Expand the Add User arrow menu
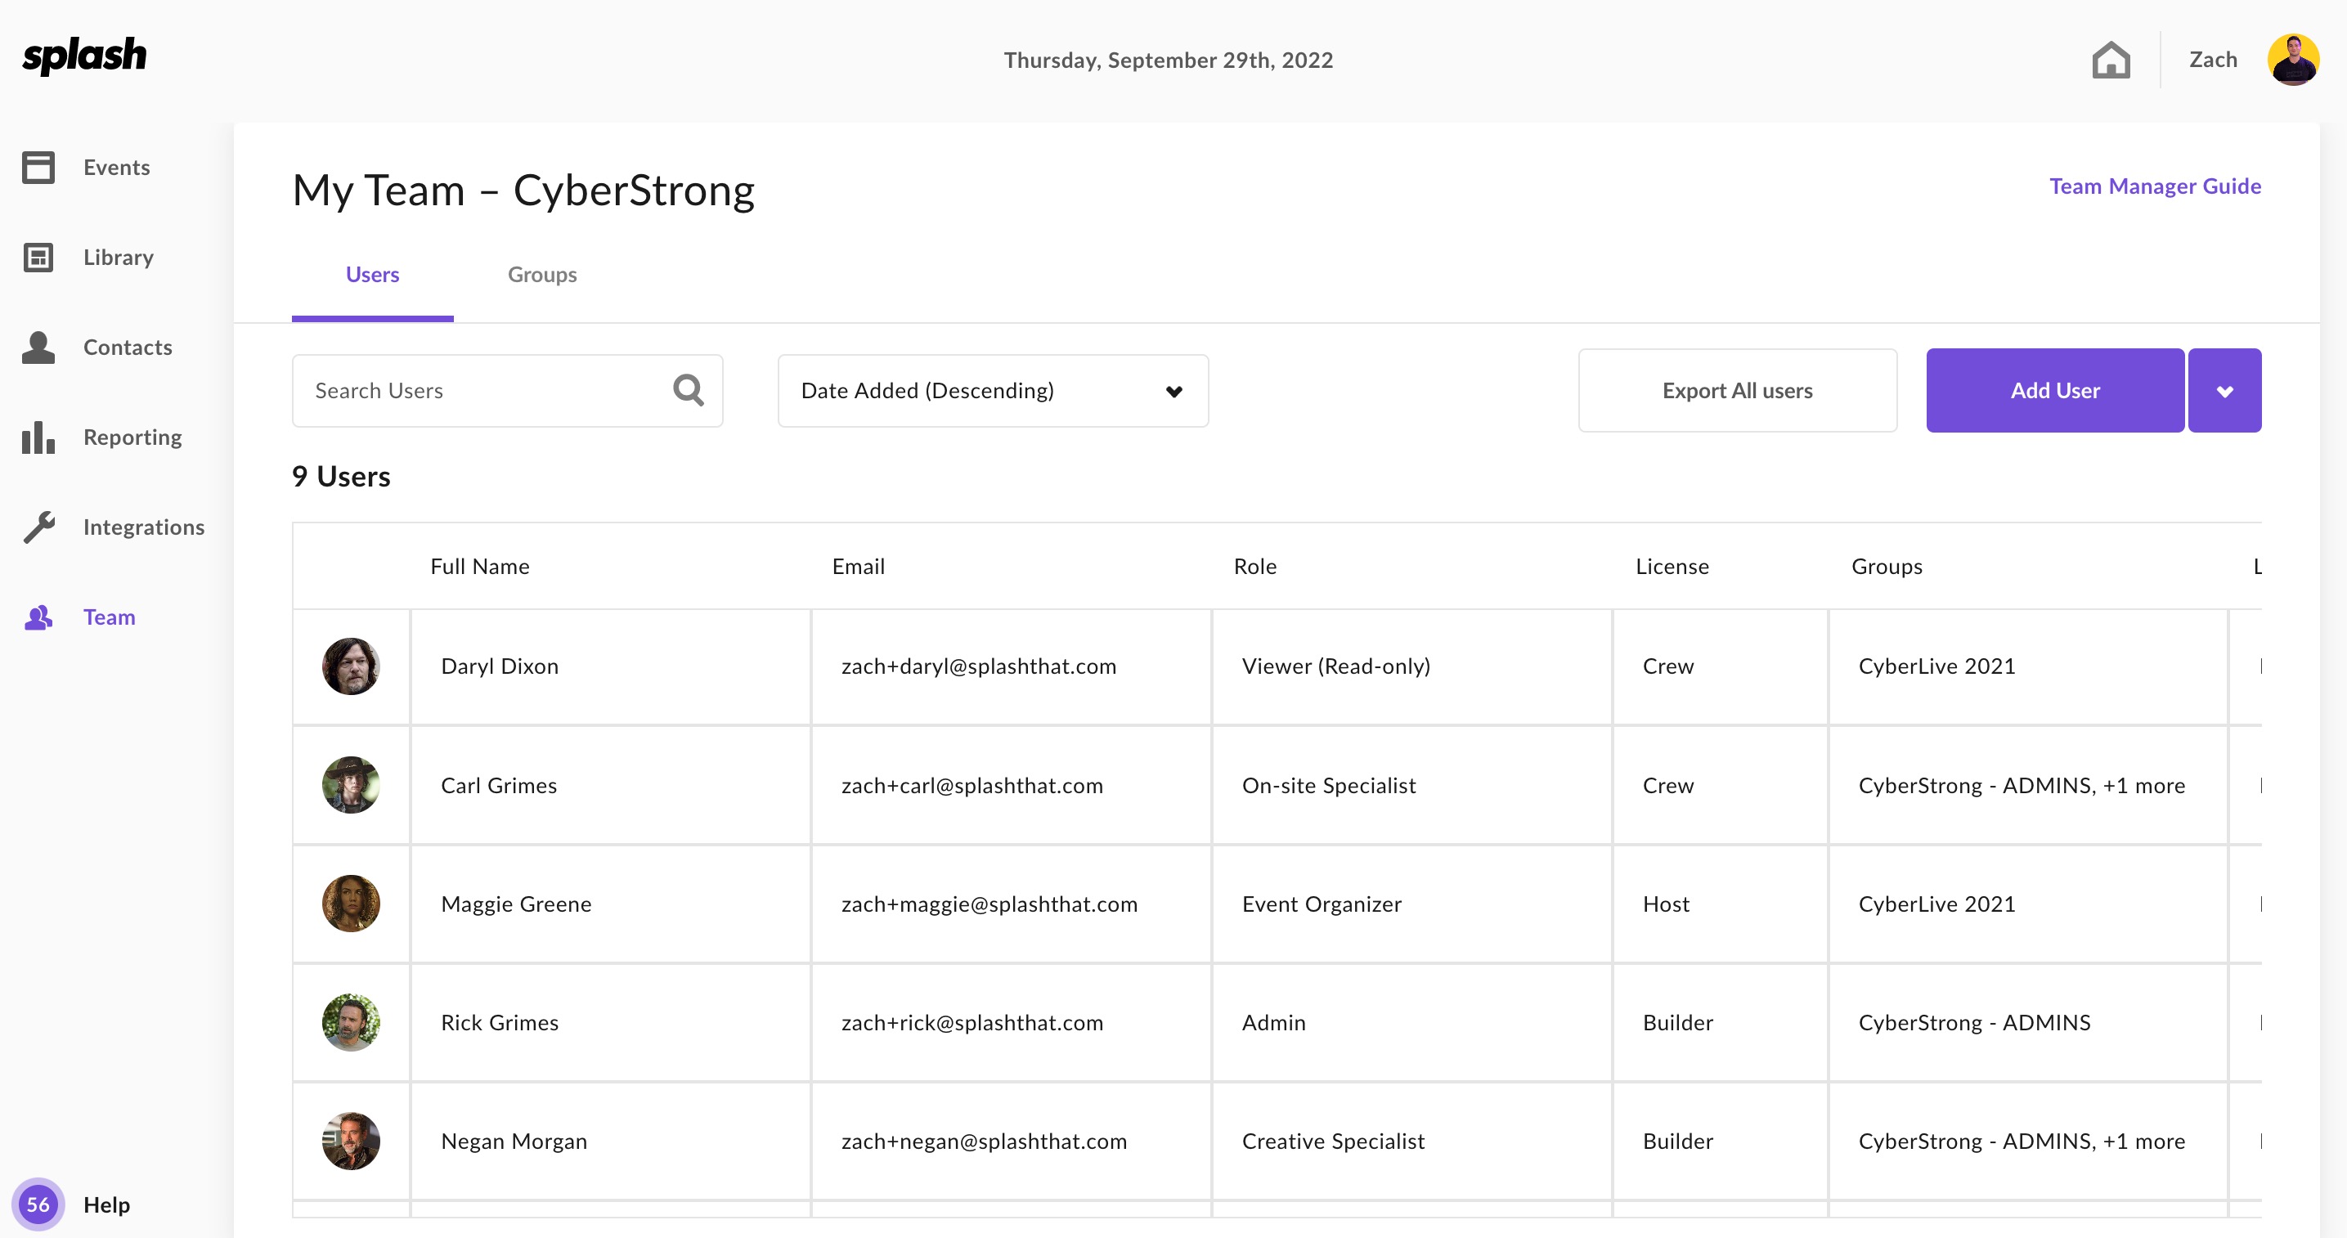 2225,391
